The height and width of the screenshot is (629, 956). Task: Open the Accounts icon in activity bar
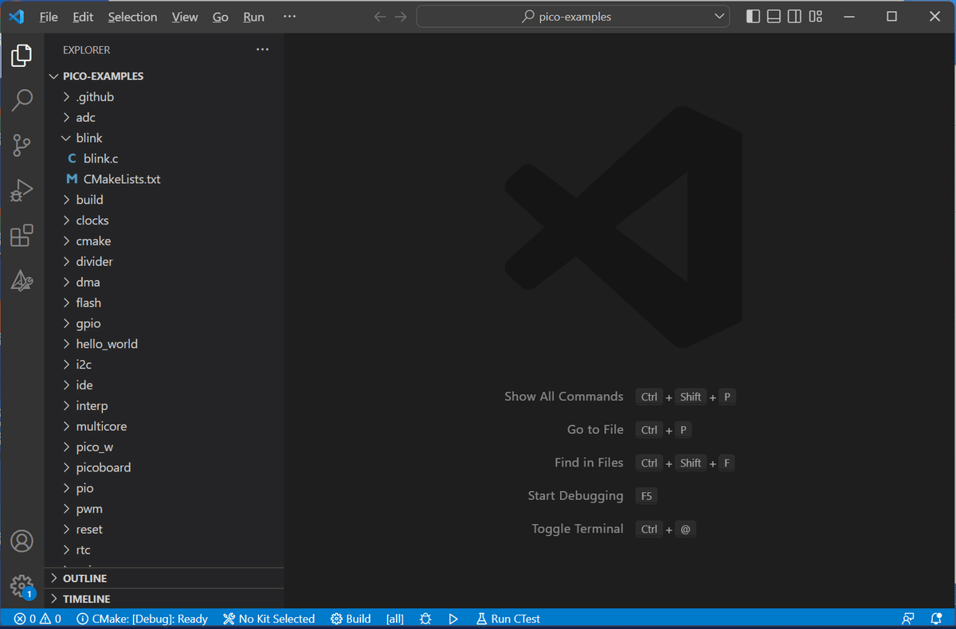[22, 541]
